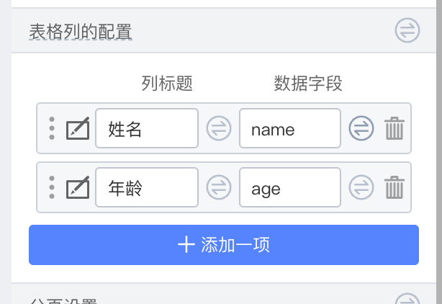The image size is (442, 304).
Task: Click the binding icon in 分页设置 header
Action: point(407,300)
